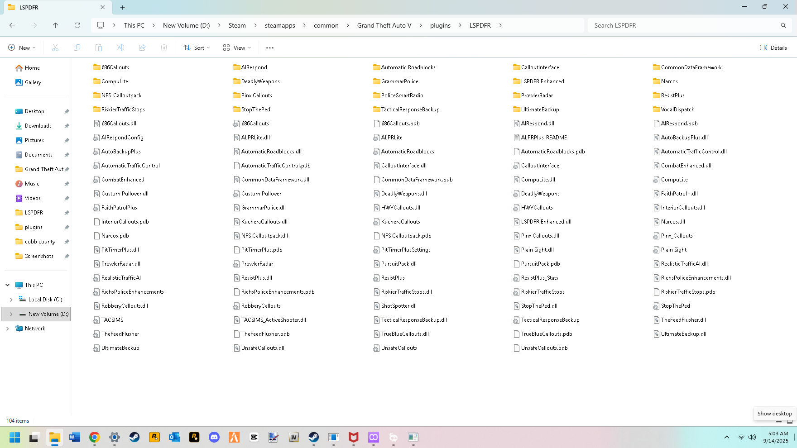Image resolution: width=797 pixels, height=448 pixels.
Task: Open the Sort dropdown menu
Action: point(197,48)
